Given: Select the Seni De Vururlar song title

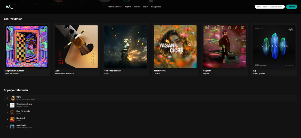Looking at the screenshot, I should (x=23, y=111).
